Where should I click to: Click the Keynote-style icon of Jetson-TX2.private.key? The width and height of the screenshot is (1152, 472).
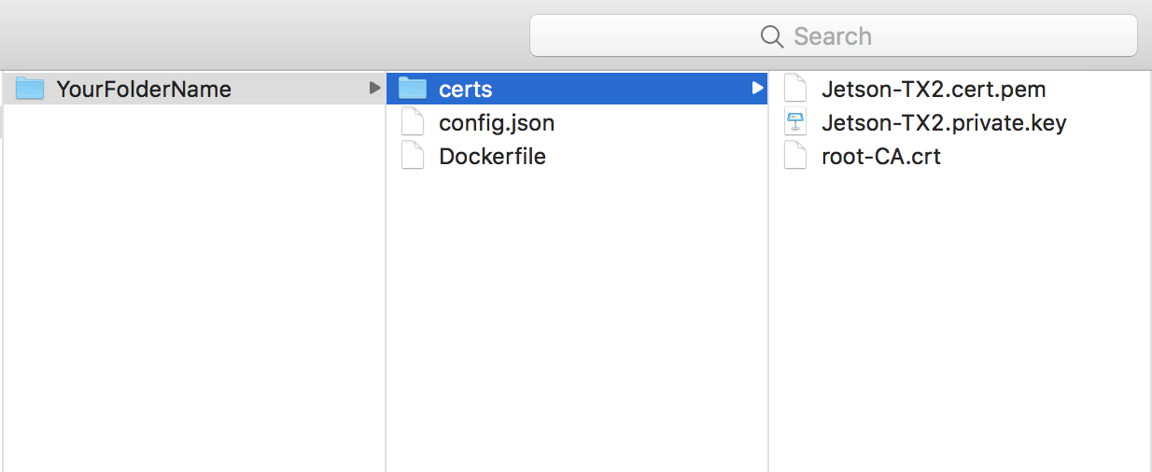(794, 122)
